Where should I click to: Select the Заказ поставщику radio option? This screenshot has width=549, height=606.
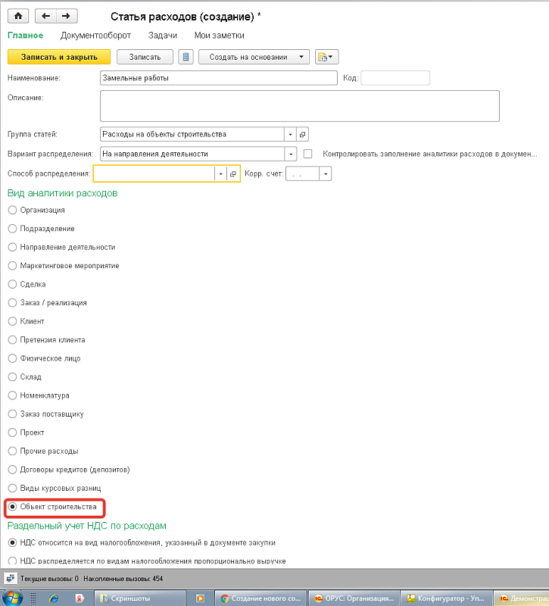[x=12, y=414]
